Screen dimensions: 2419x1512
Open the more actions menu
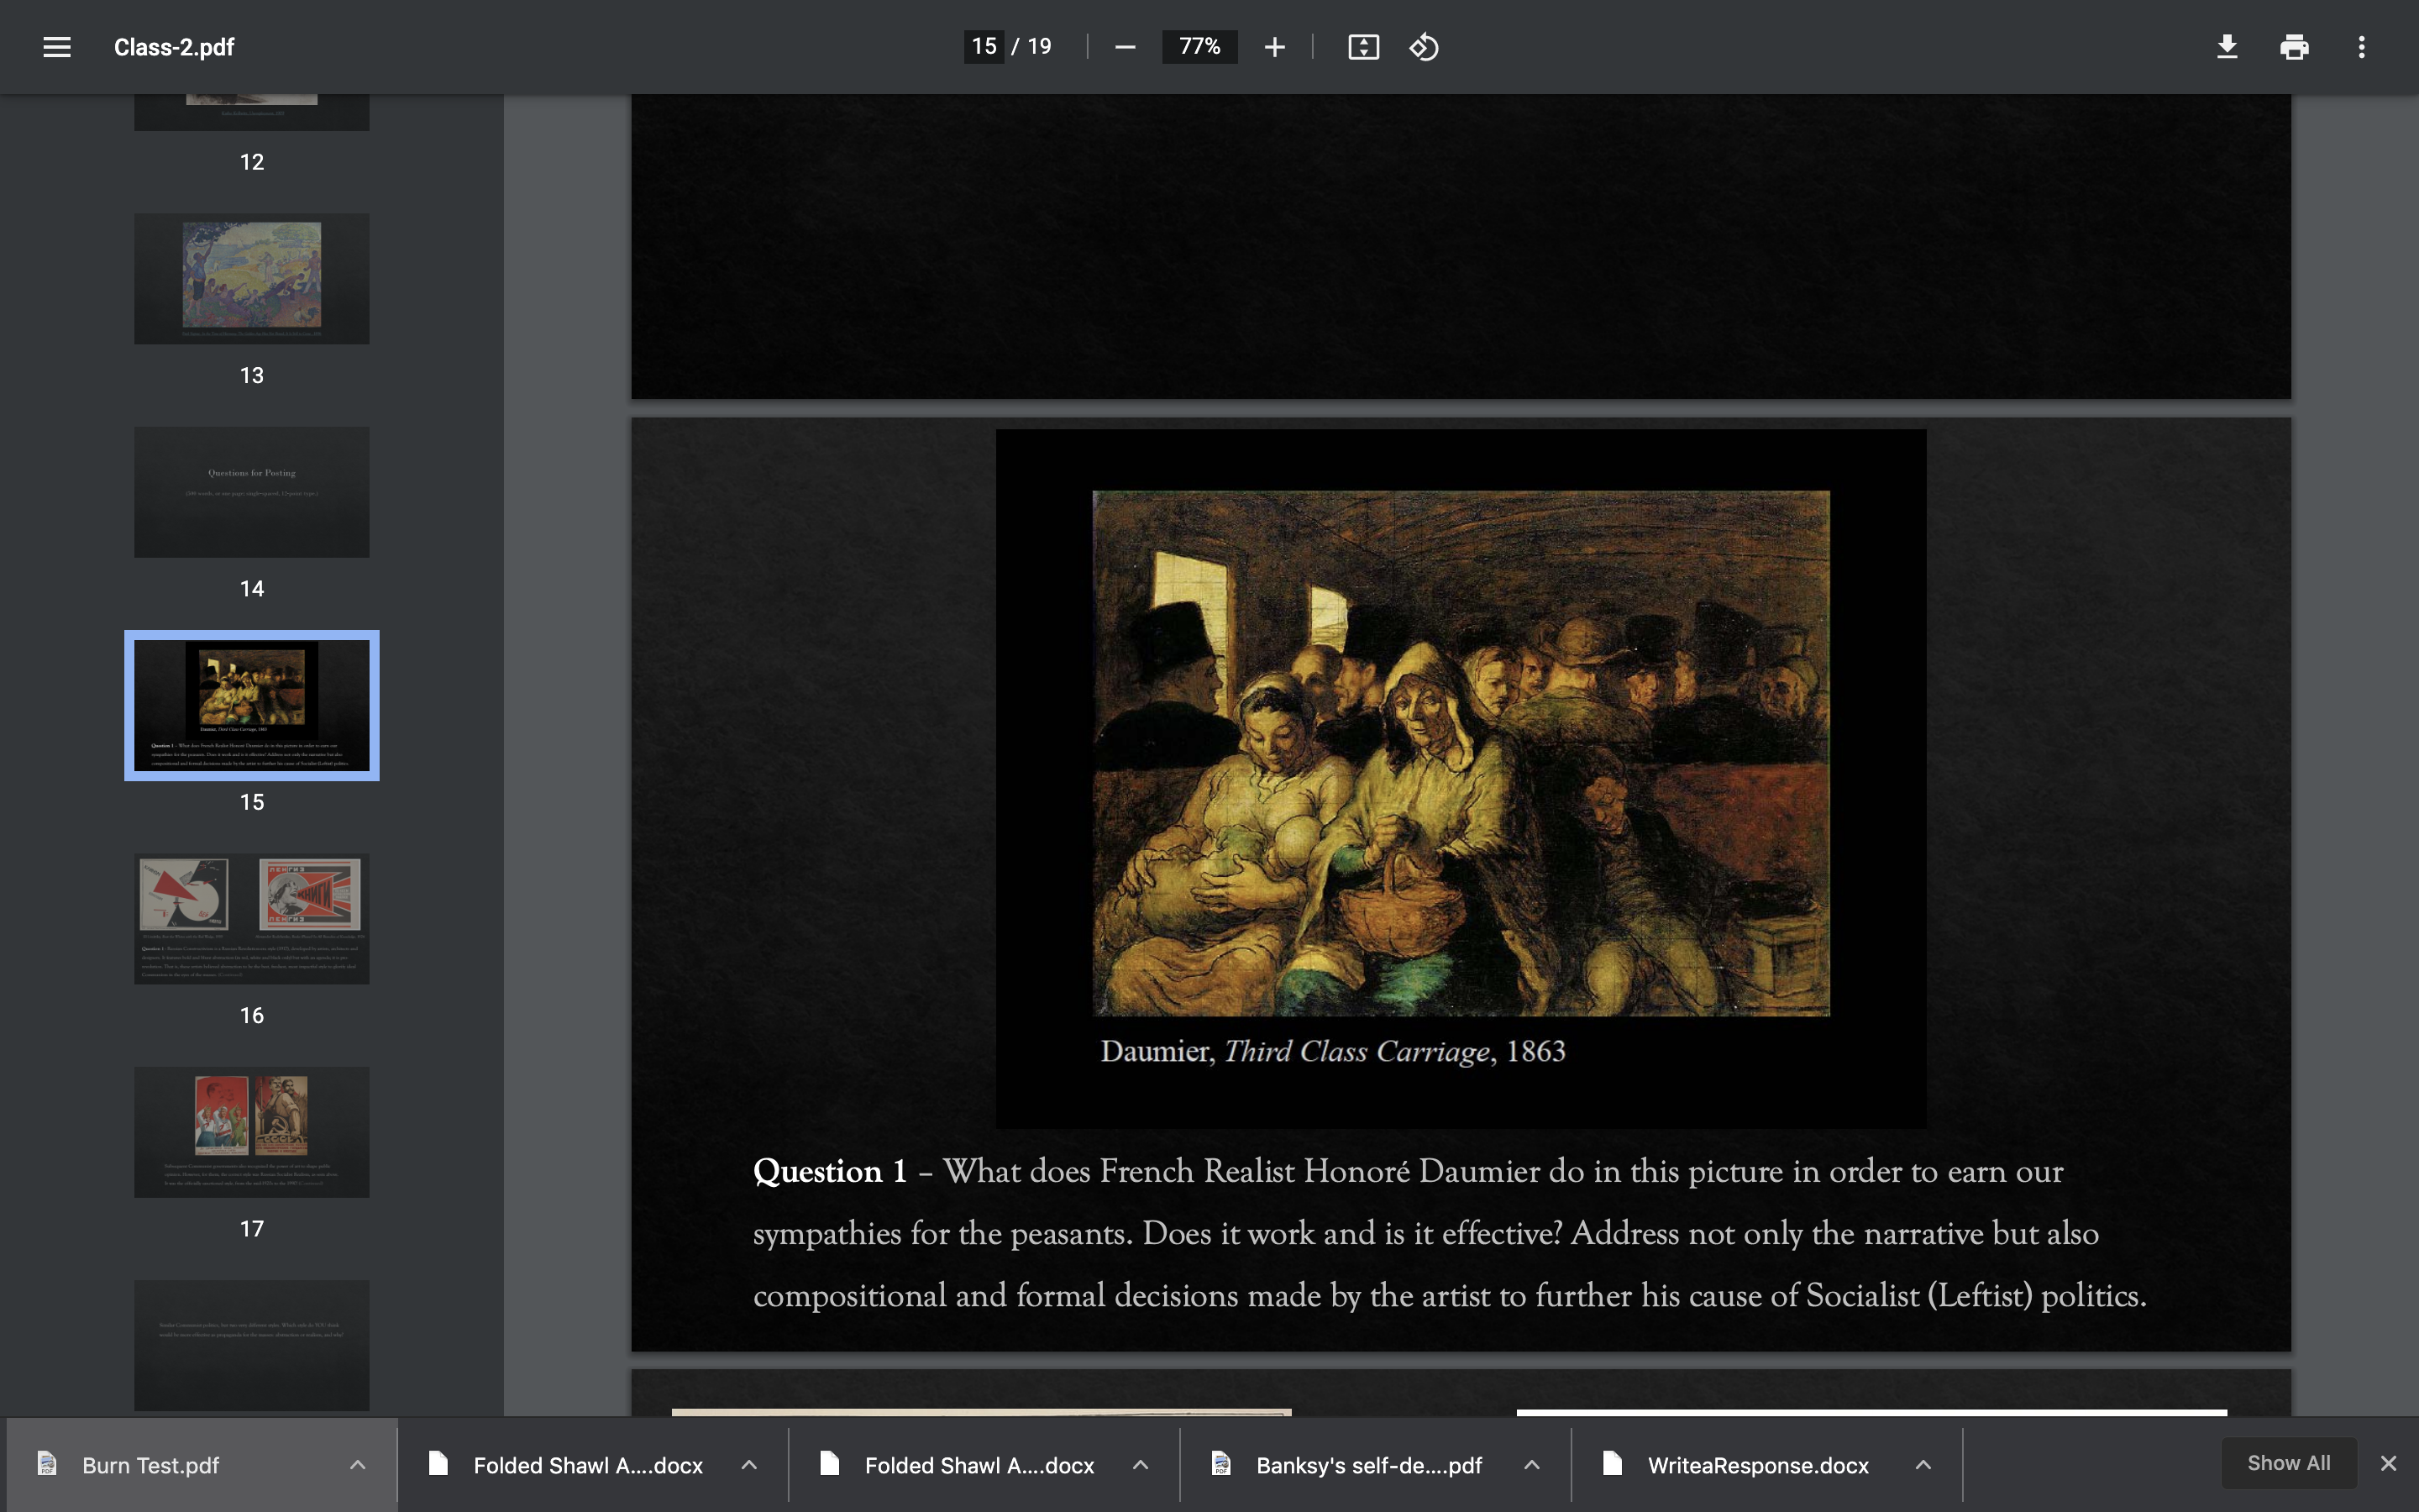(x=2362, y=47)
